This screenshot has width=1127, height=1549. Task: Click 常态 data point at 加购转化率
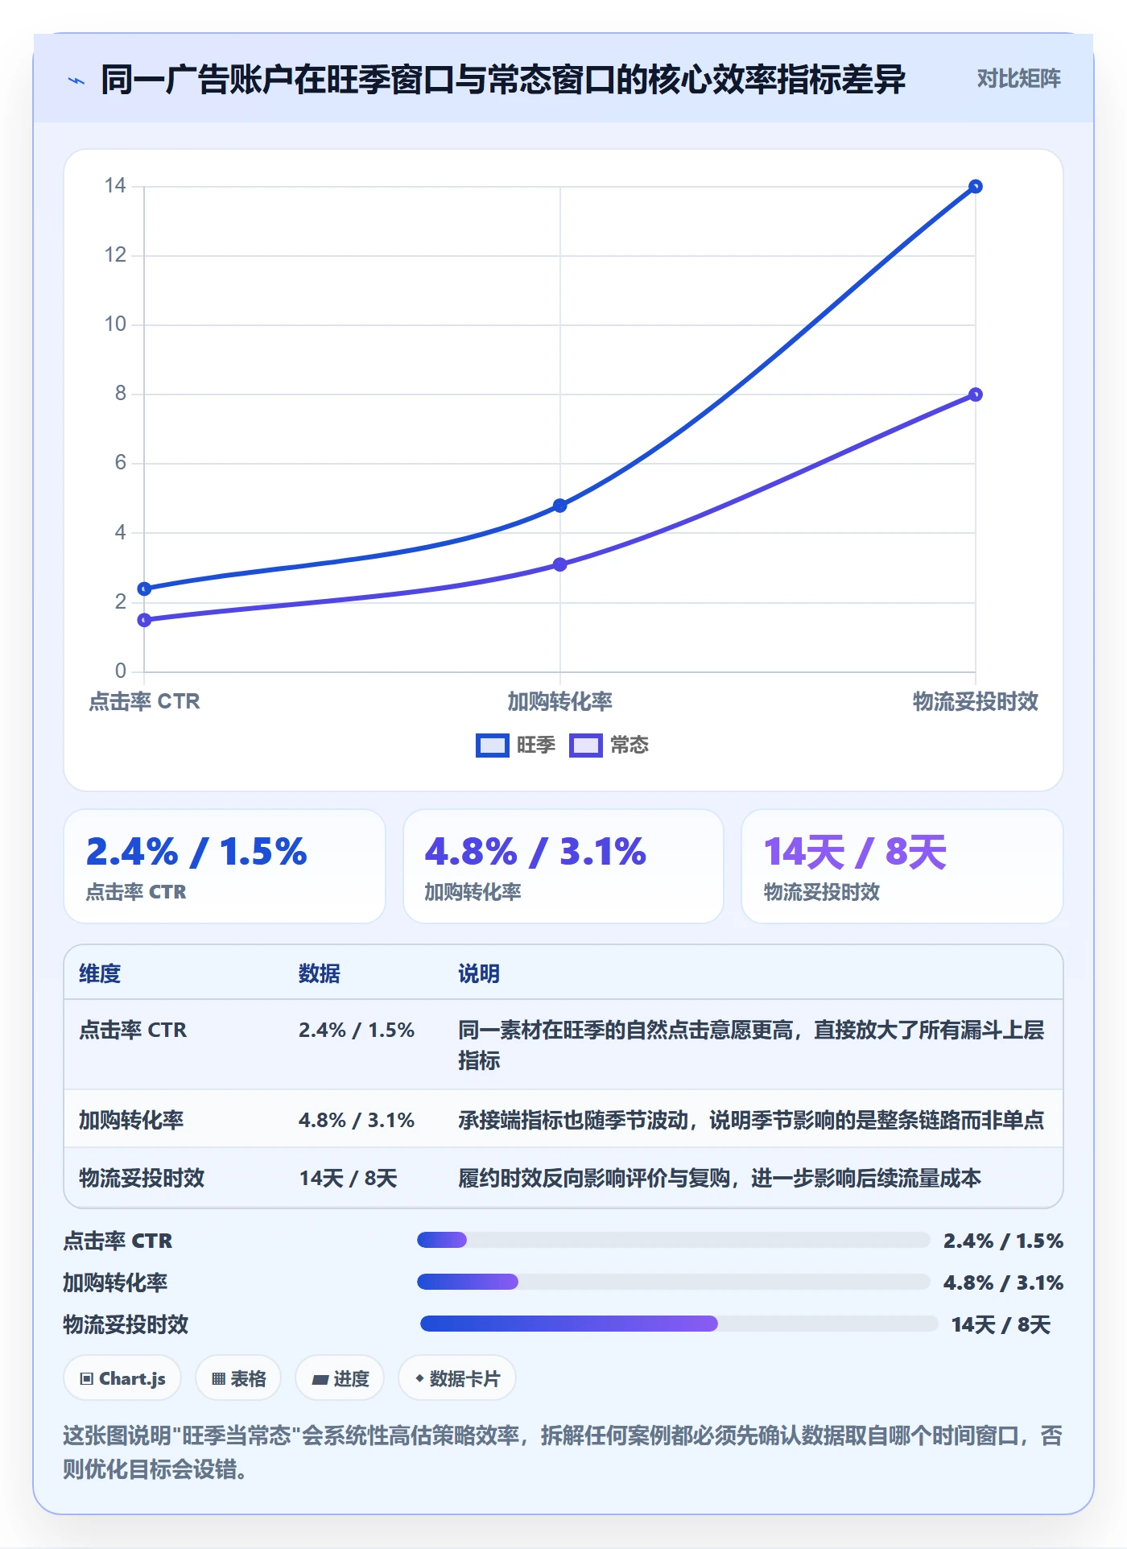pos(560,564)
